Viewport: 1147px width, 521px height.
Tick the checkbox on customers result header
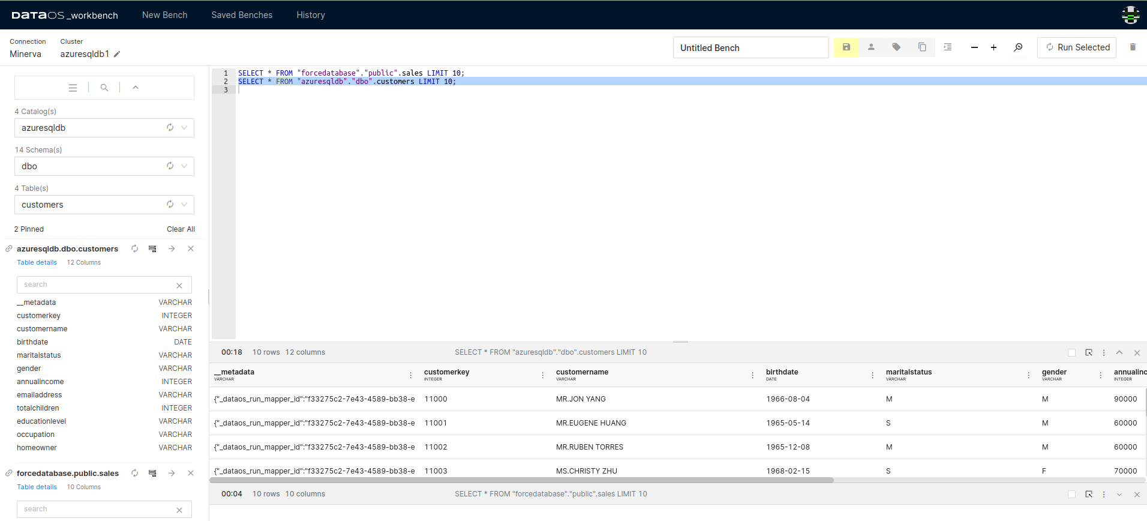pyautogui.click(x=1072, y=353)
